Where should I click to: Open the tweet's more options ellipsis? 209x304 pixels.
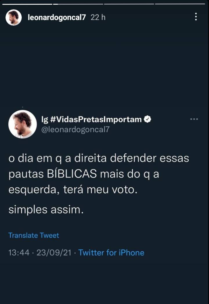point(194,119)
